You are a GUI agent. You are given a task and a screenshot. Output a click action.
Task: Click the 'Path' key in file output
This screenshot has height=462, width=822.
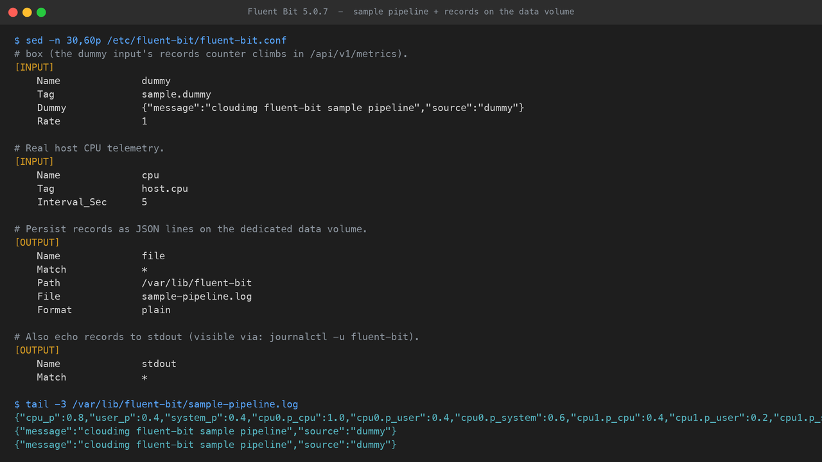(x=49, y=283)
